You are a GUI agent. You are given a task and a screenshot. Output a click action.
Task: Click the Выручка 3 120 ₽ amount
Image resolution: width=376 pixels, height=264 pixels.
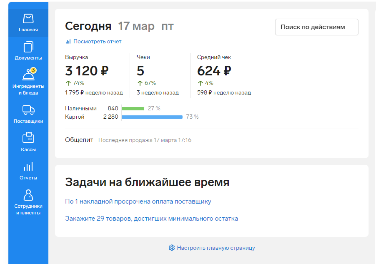pos(87,71)
